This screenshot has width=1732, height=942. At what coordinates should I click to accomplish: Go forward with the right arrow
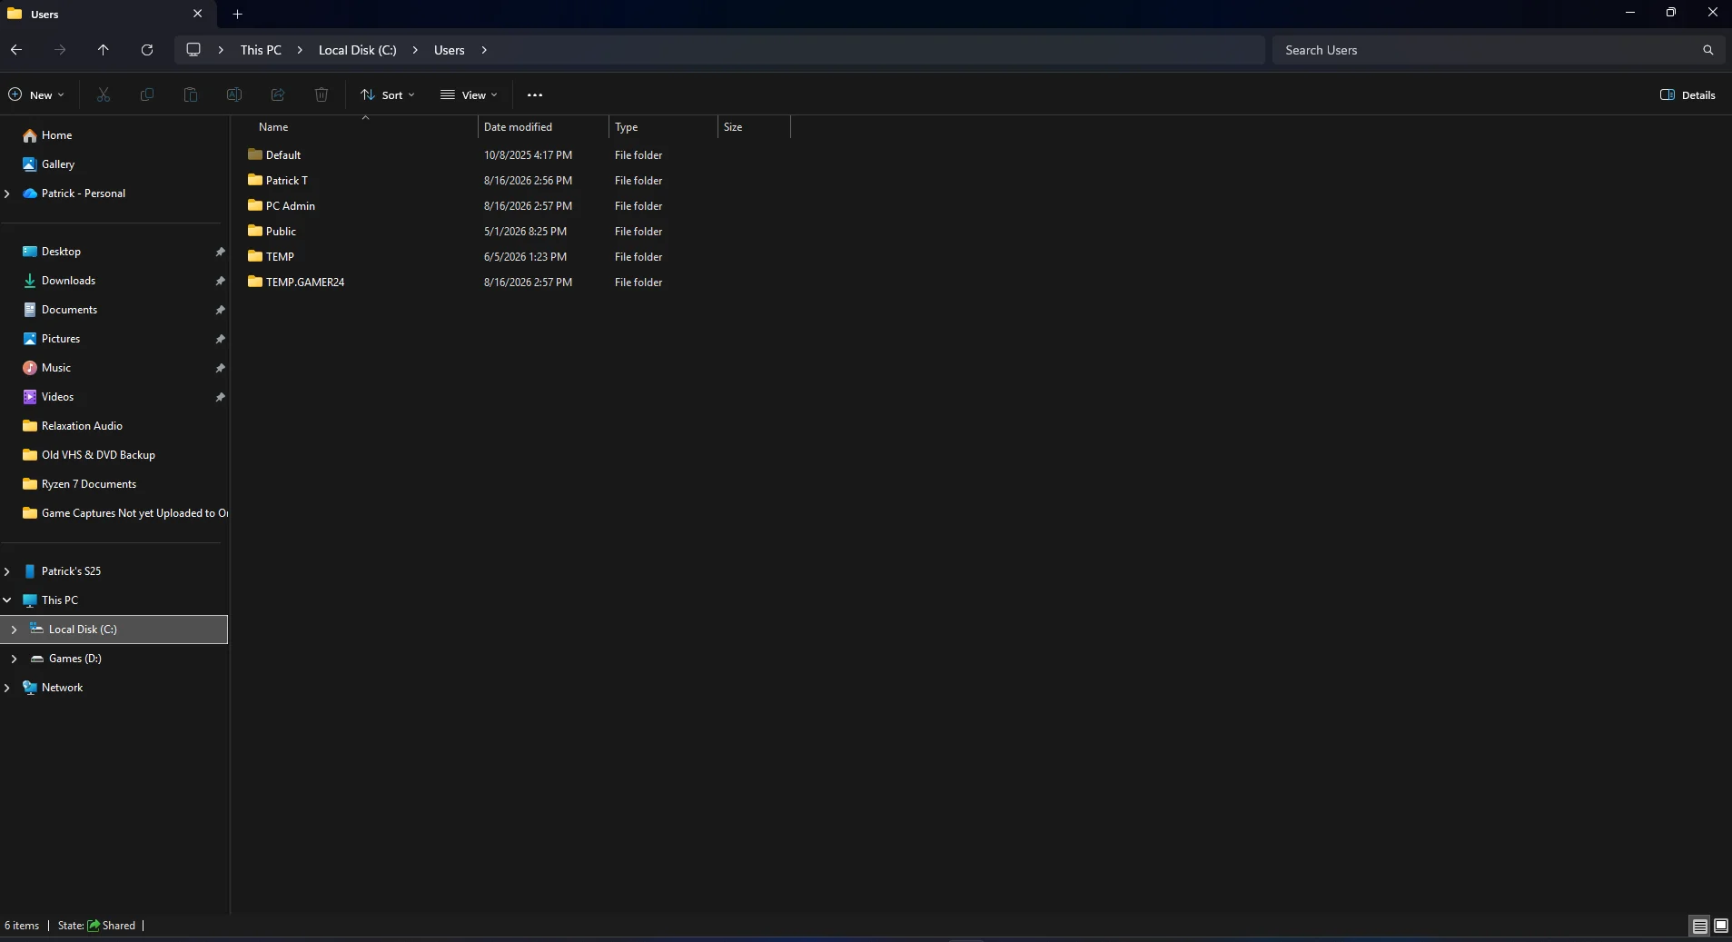(x=60, y=50)
